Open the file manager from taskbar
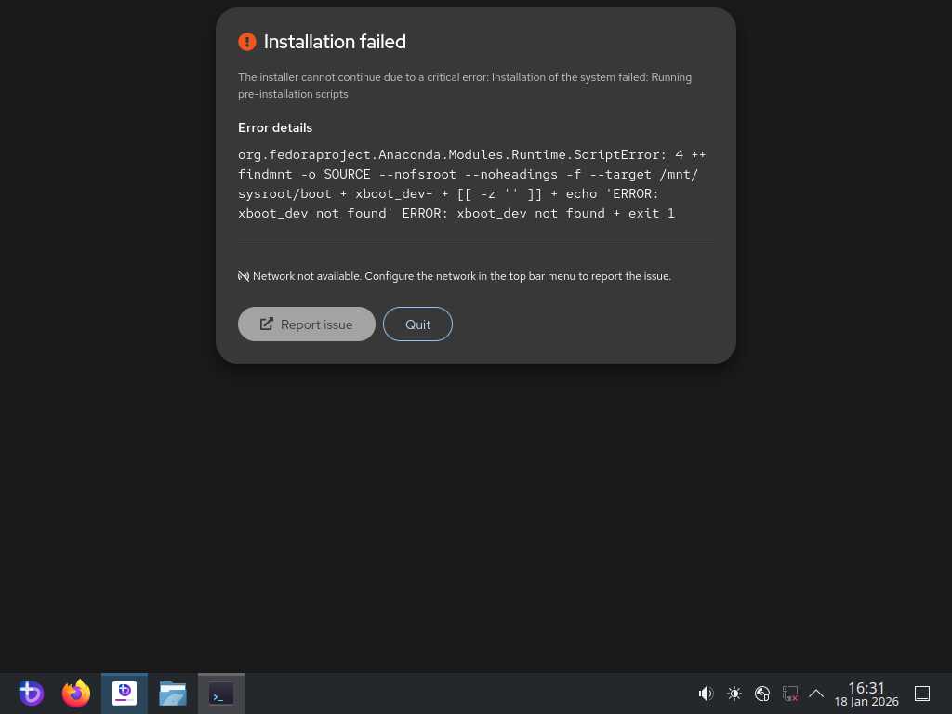Image resolution: width=952 pixels, height=714 pixels. 172,694
